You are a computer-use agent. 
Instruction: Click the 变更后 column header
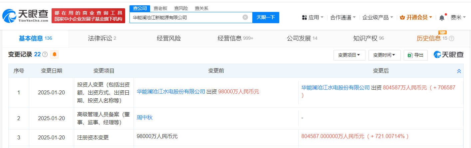[x=381, y=71]
